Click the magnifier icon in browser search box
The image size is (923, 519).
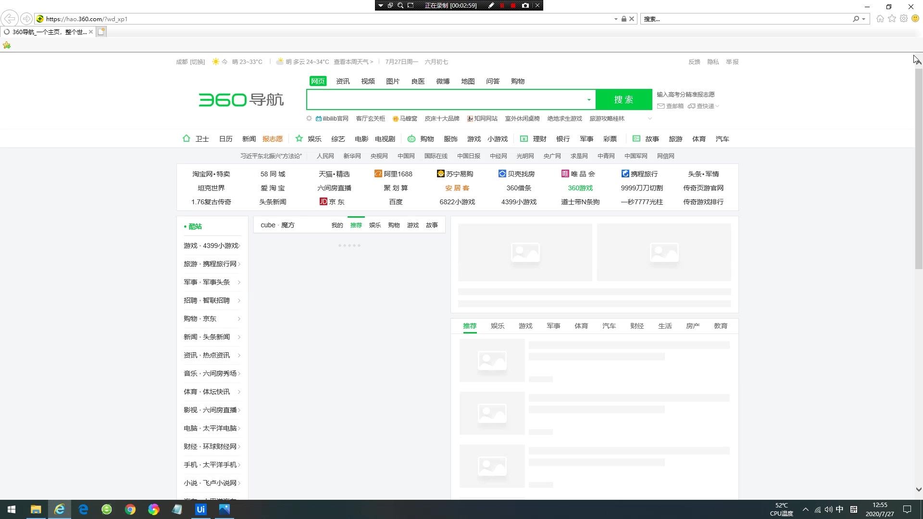(x=856, y=19)
